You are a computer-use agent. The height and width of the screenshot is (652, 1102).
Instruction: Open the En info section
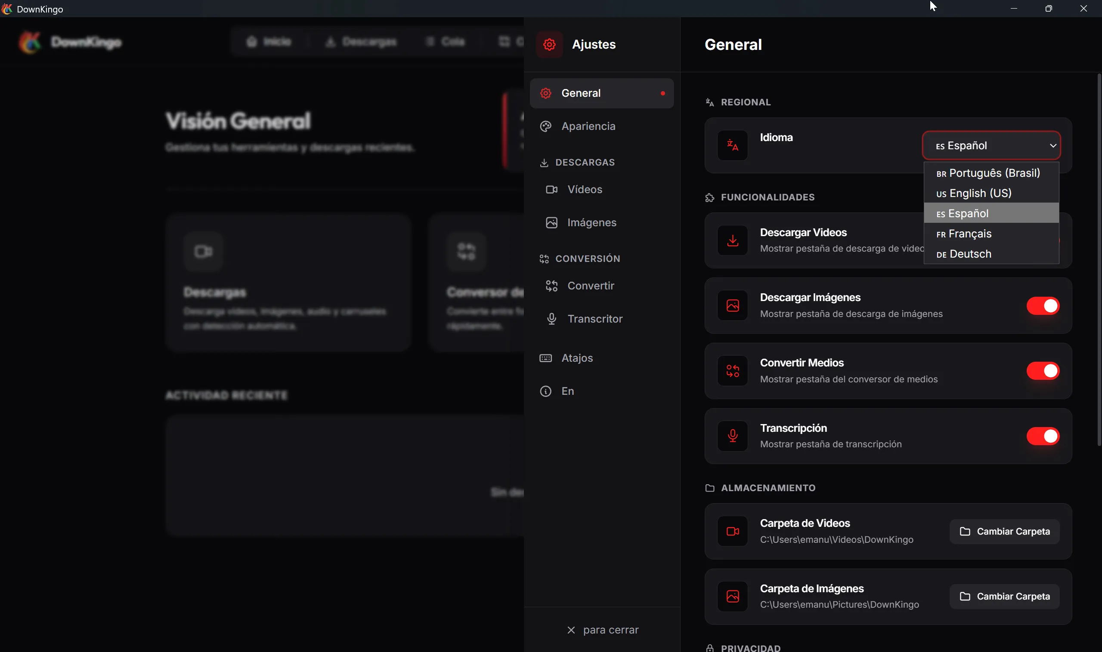601,391
